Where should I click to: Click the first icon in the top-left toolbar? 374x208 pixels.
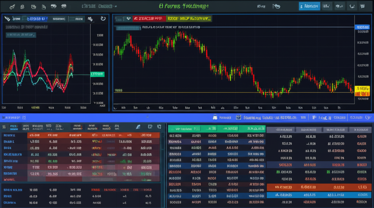pos(12,7)
